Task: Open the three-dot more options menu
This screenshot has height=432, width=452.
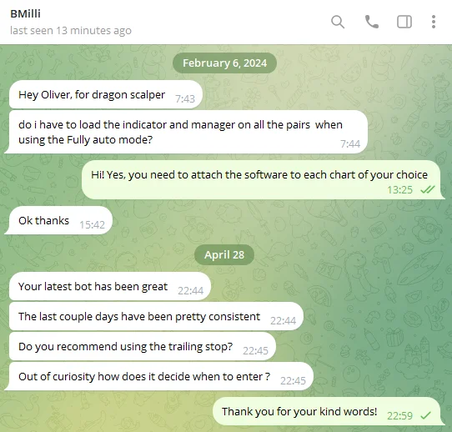Action: (x=434, y=22)
